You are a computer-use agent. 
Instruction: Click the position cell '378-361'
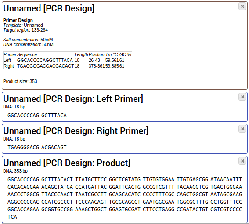click(x=97, y=66)
